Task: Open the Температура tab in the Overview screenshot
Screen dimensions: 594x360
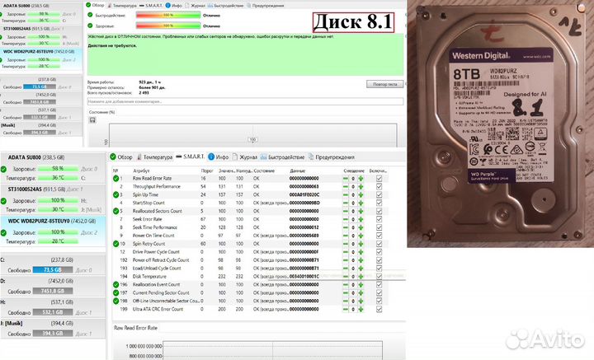Action: click(x=122, y=6)
